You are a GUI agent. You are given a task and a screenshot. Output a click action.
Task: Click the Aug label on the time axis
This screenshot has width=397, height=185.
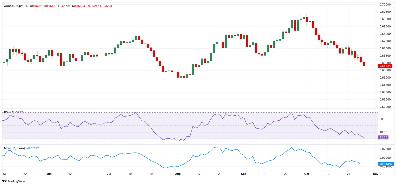178,174
